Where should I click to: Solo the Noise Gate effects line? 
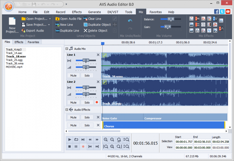coord(87,117)
